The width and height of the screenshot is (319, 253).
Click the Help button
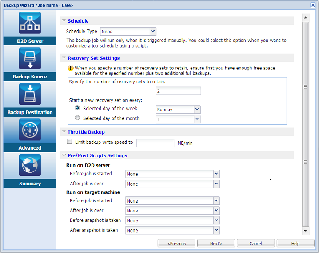pos(295,243)
